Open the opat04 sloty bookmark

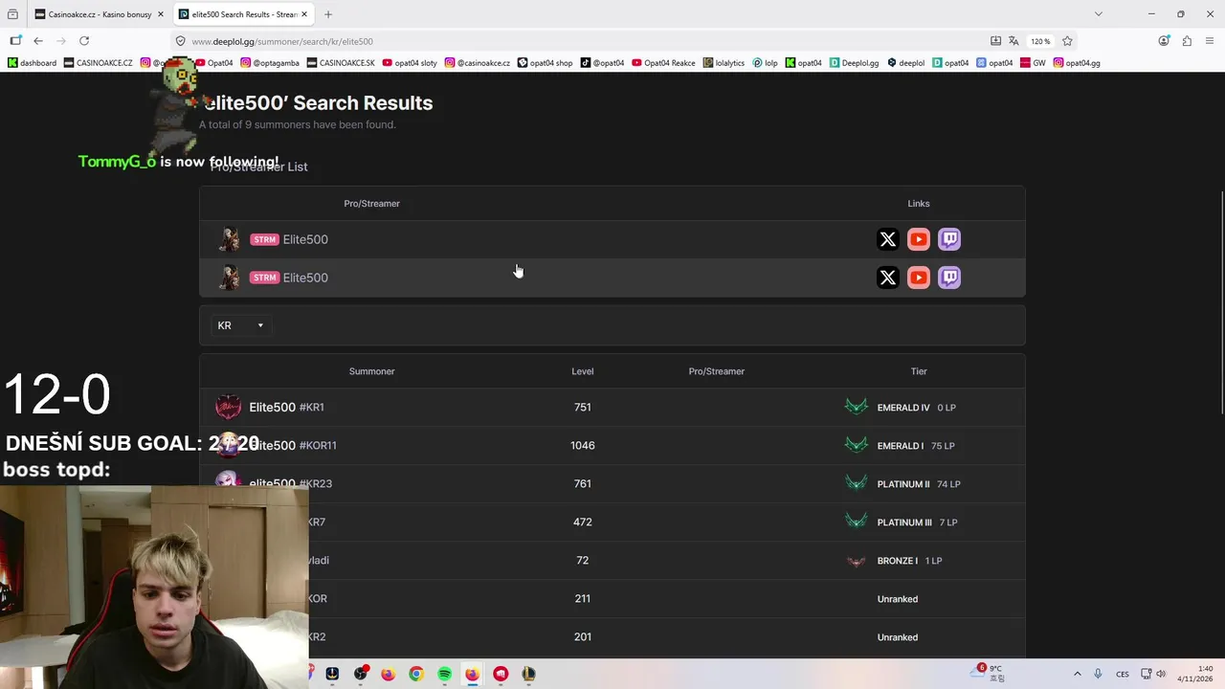pos(410,63)
